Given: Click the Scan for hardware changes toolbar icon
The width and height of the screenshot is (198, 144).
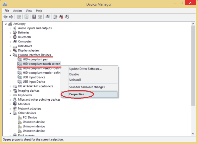Looking at the screenshot, I should click(x=47, y=17).
